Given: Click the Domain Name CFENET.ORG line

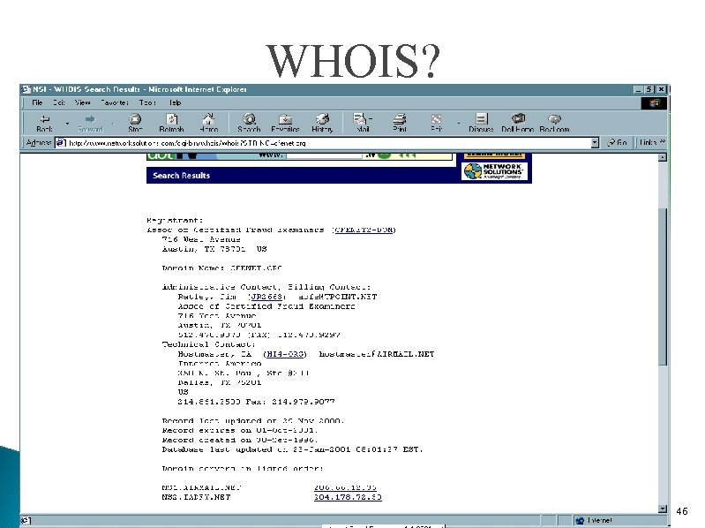Looking at the screenshot, I should click(222, 268).
